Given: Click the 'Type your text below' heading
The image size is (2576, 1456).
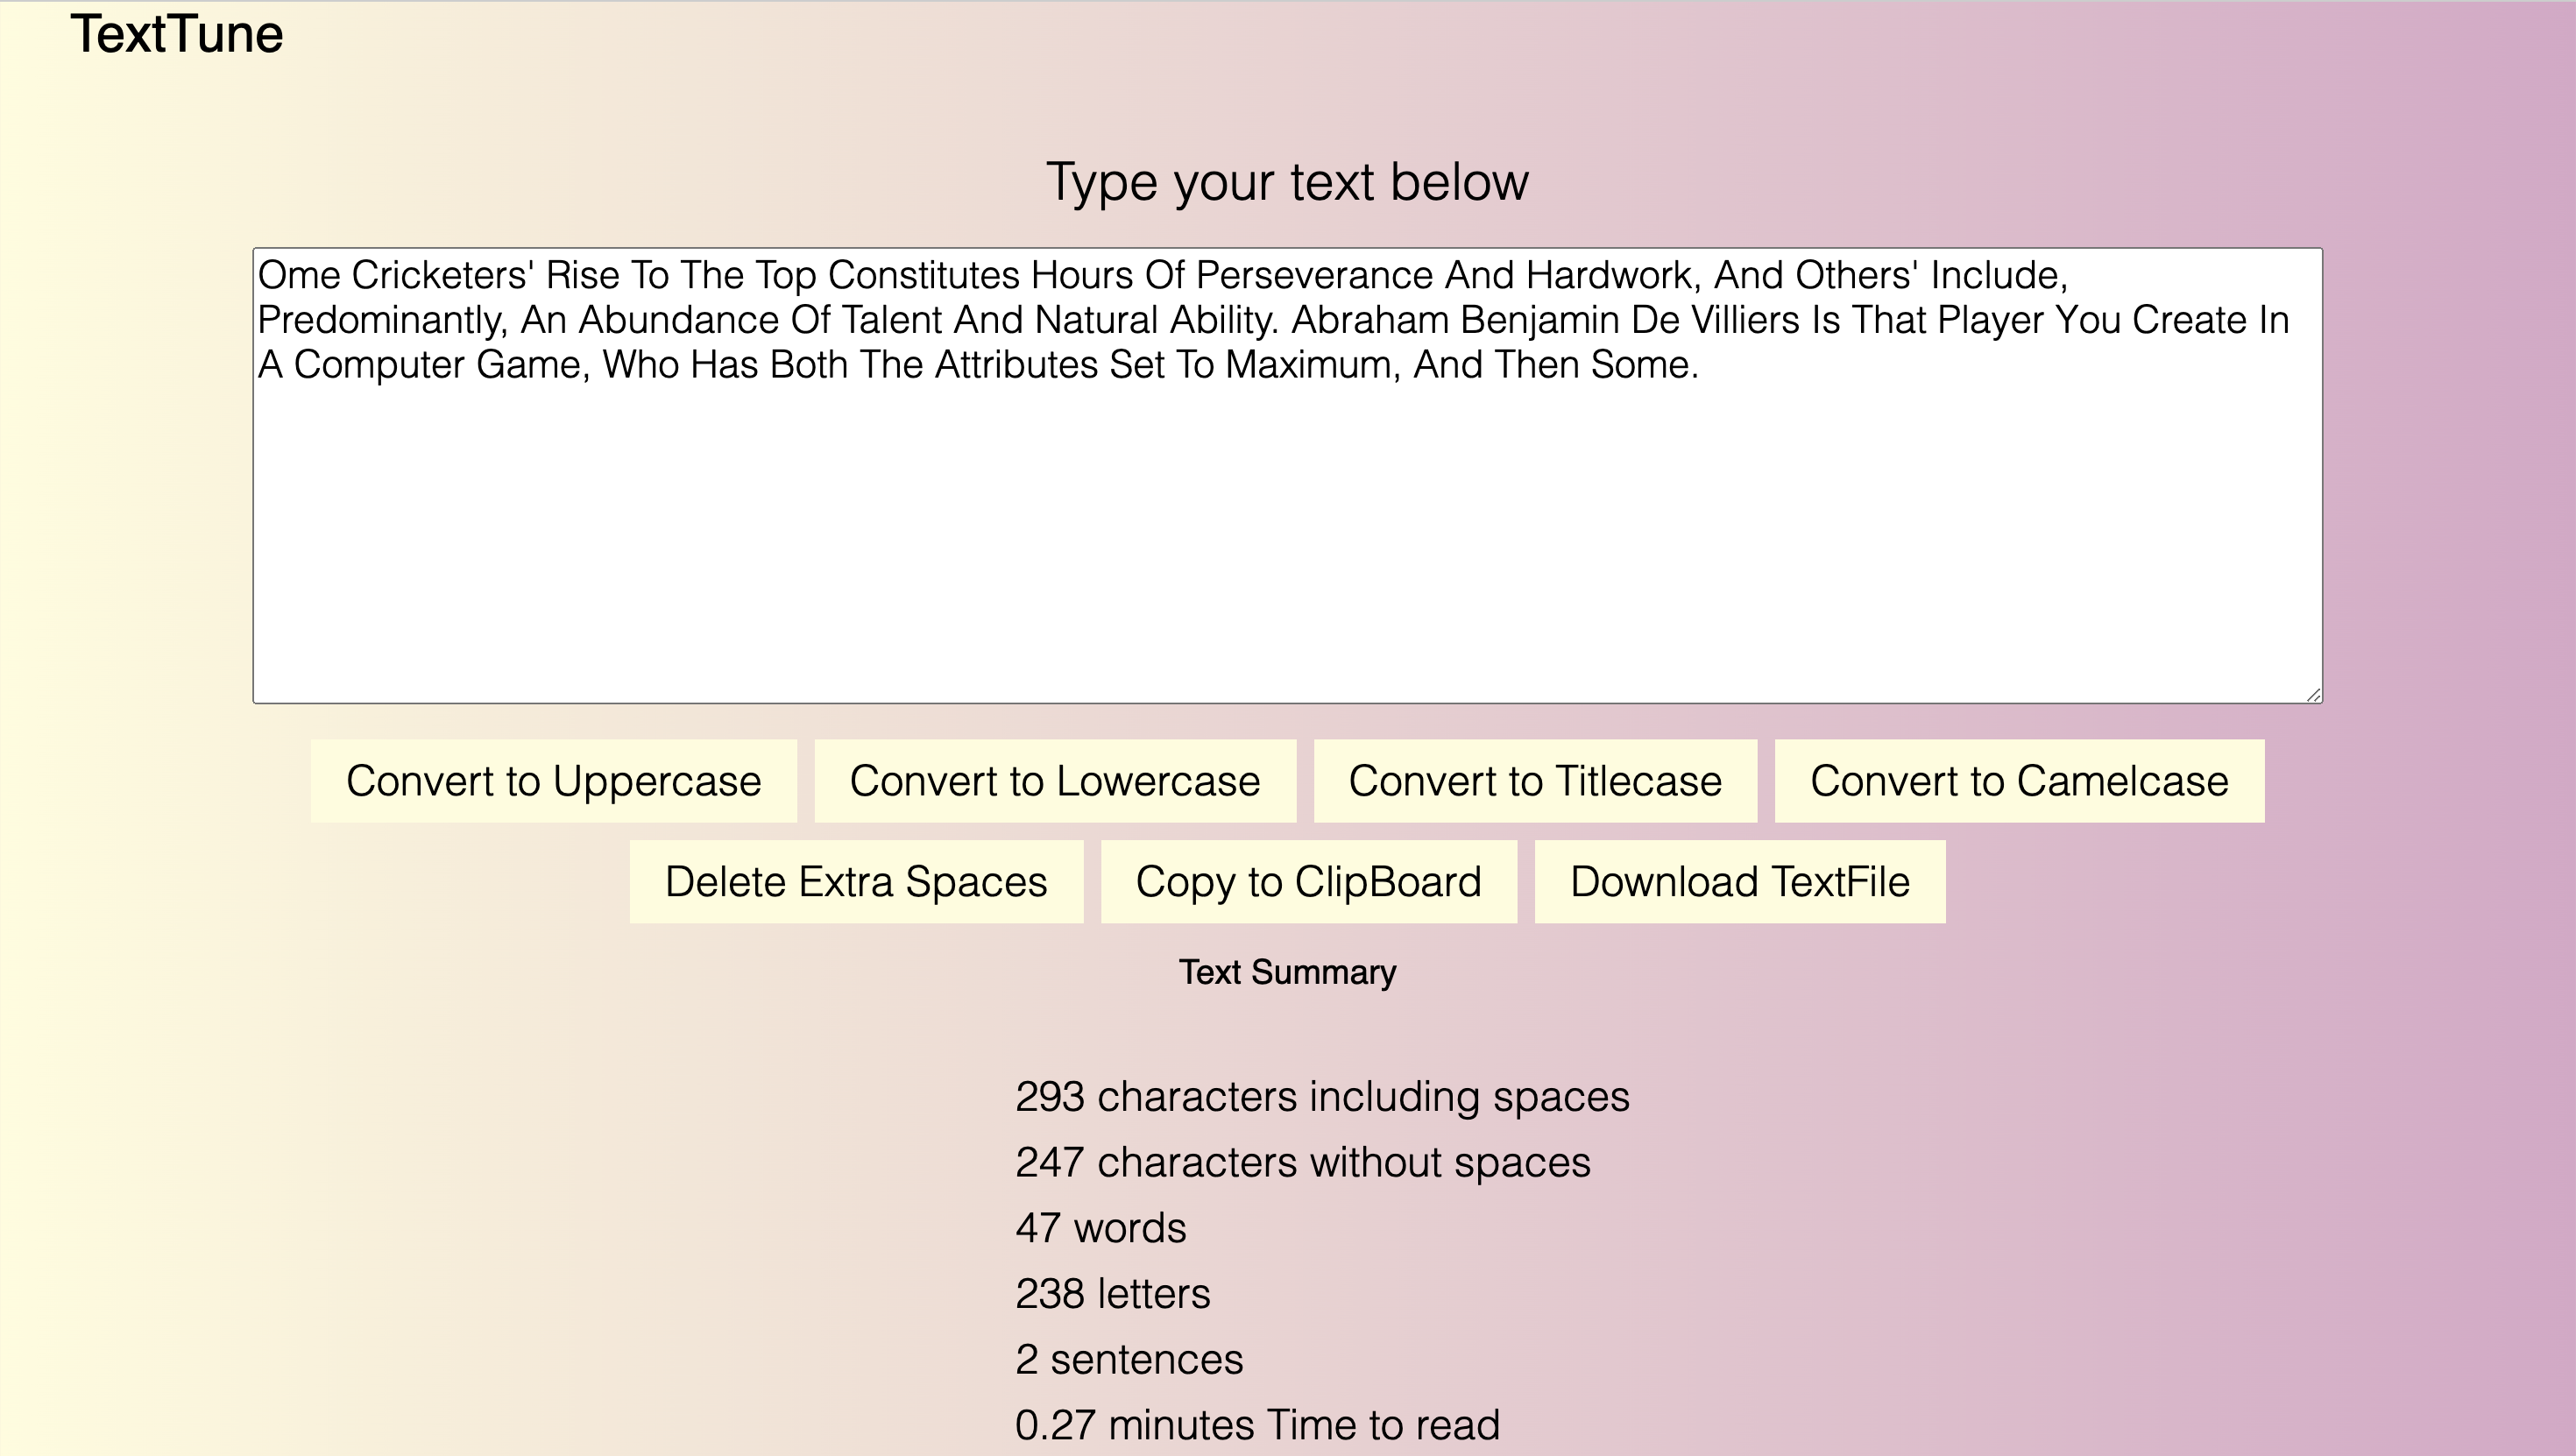Looking at the screenshot, I should (1287, 182).
